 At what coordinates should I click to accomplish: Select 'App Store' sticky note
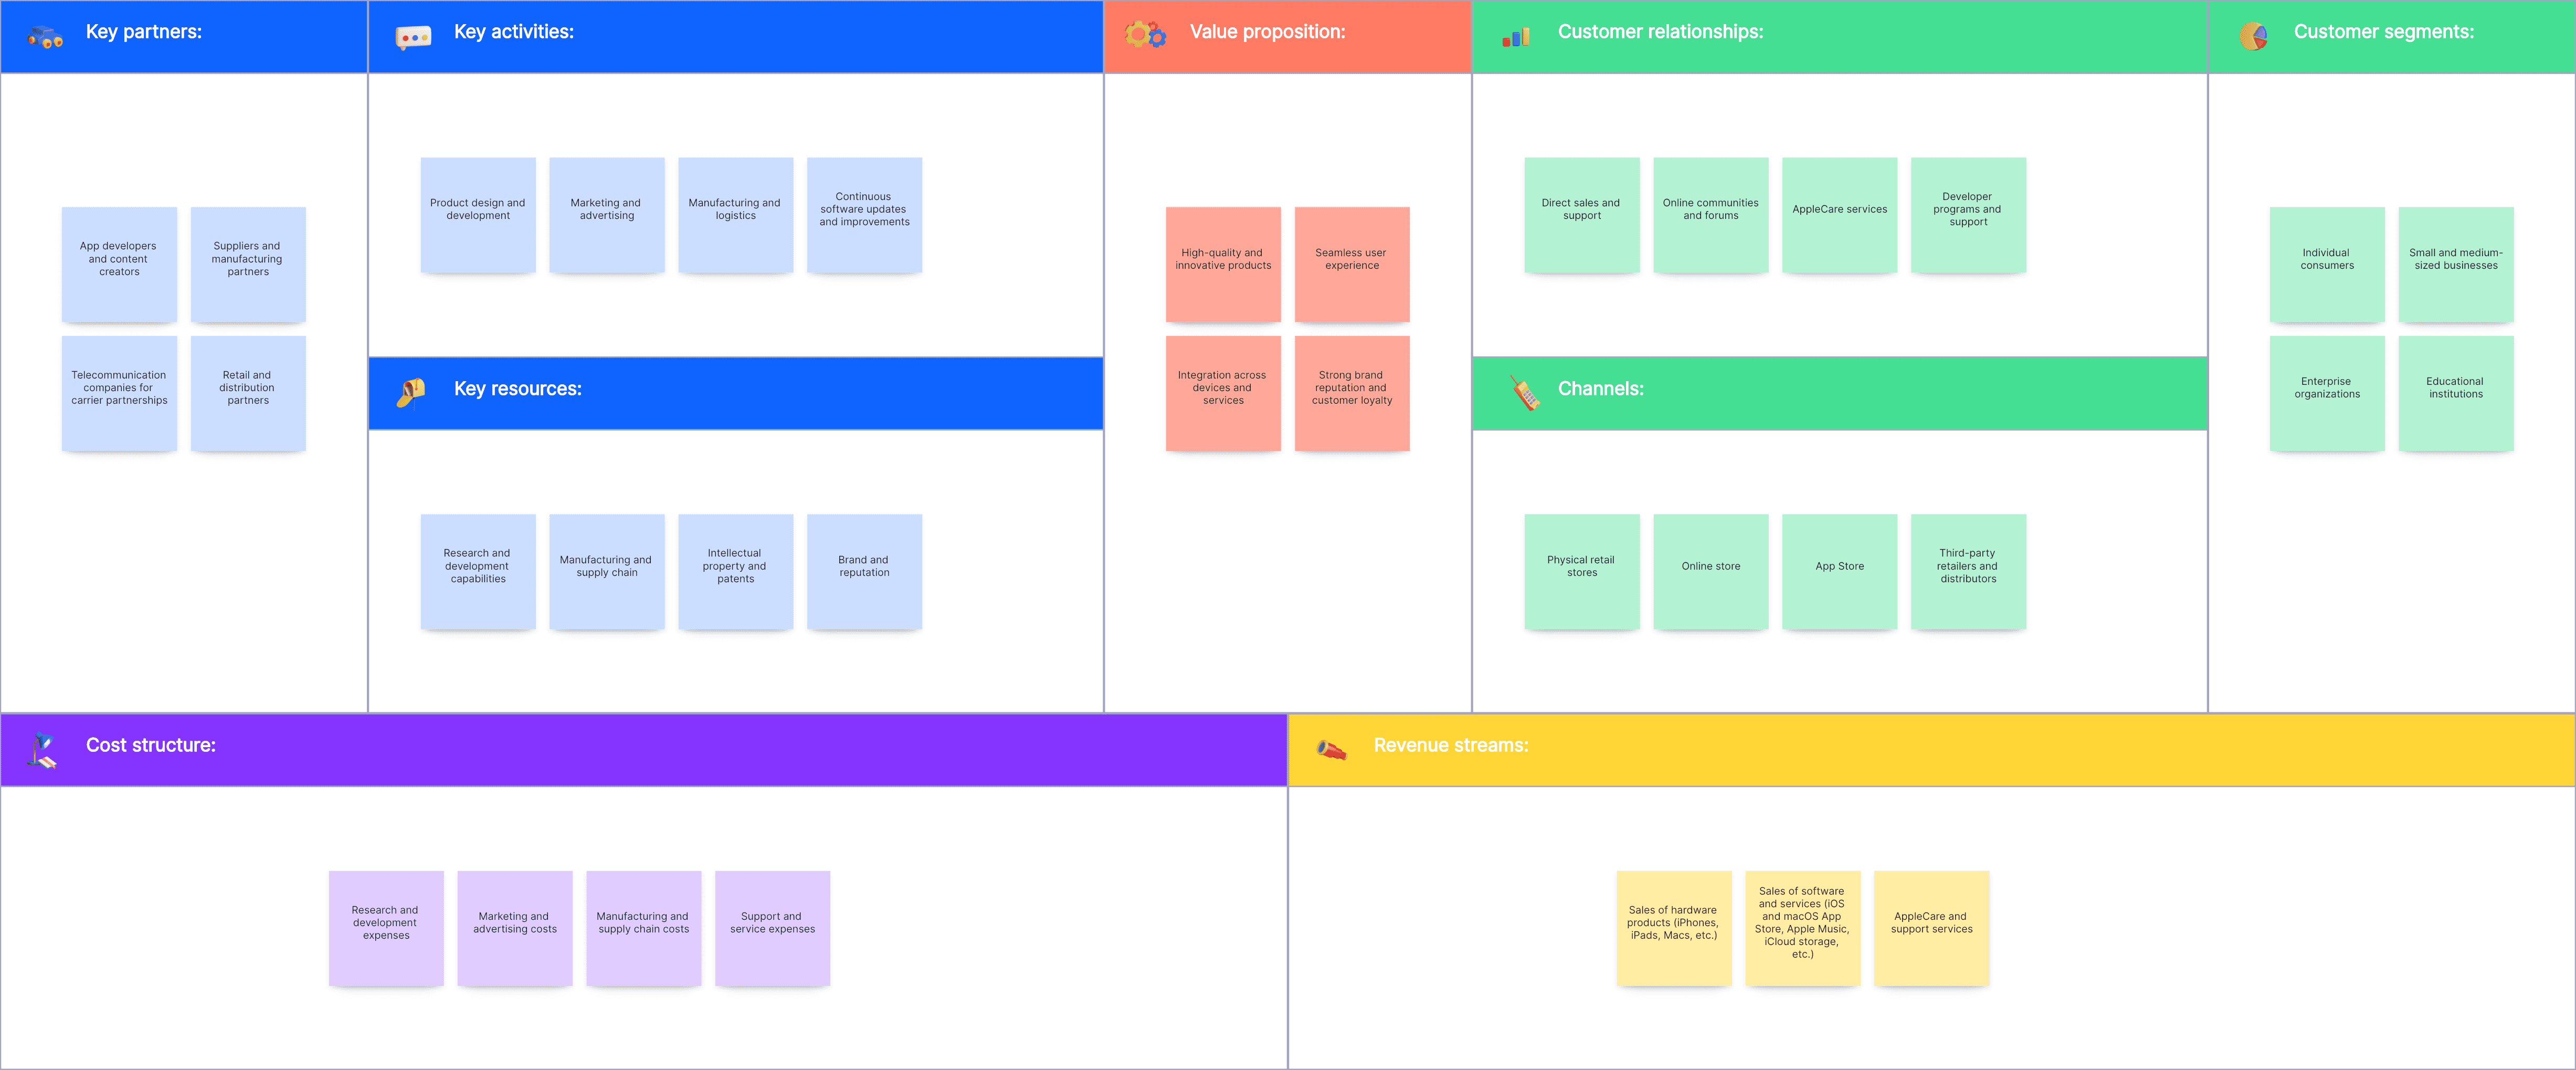click(x=1840, y=571)
